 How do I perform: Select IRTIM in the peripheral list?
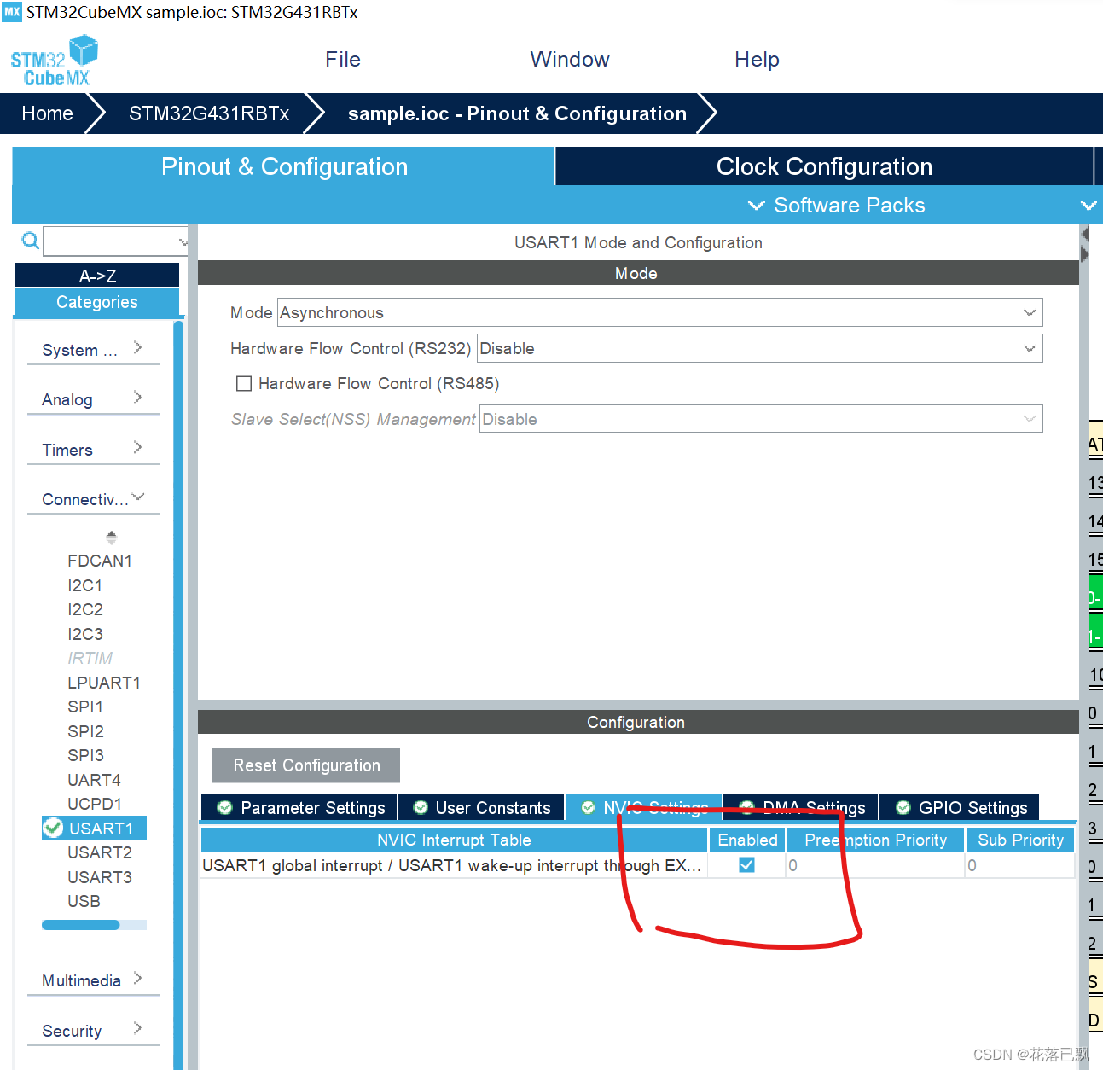point(90,658)
